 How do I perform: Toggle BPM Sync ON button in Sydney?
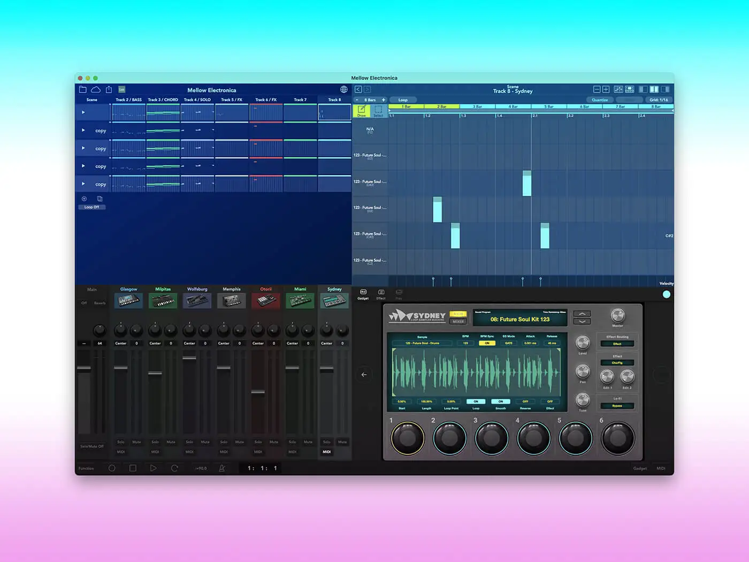point(487,343)
